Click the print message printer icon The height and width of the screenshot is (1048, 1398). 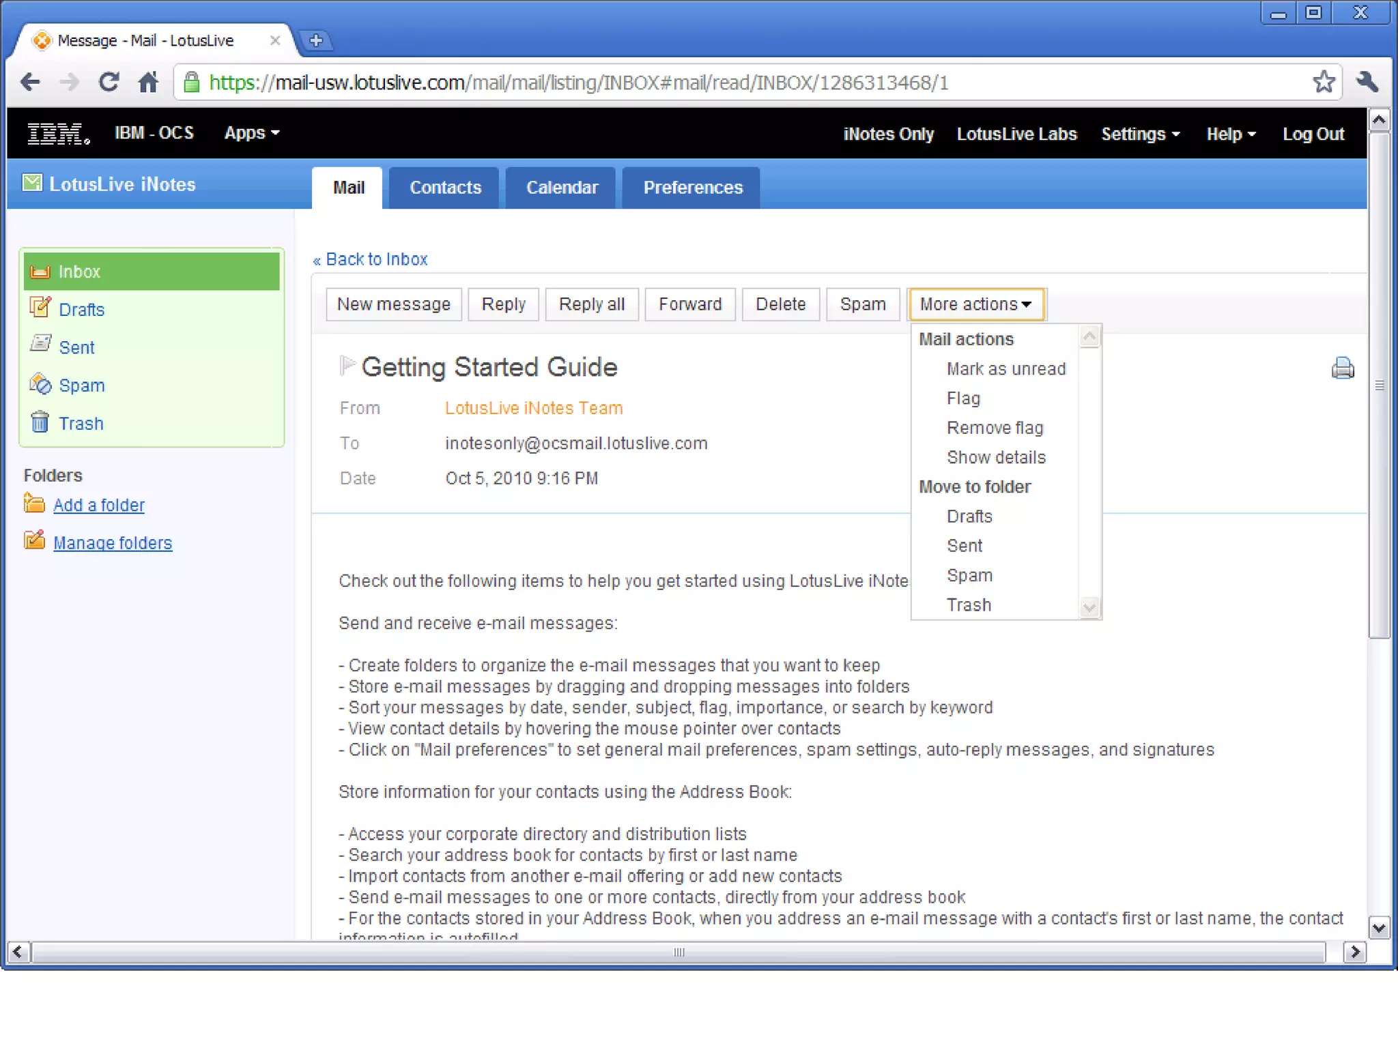tap(1342, 368)
